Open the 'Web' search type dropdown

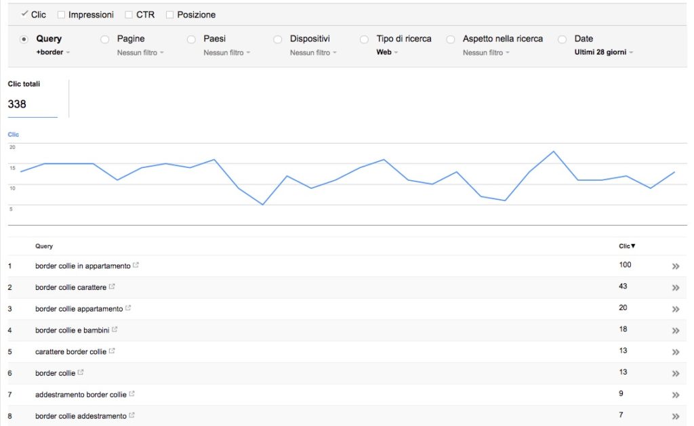point(387,52)
